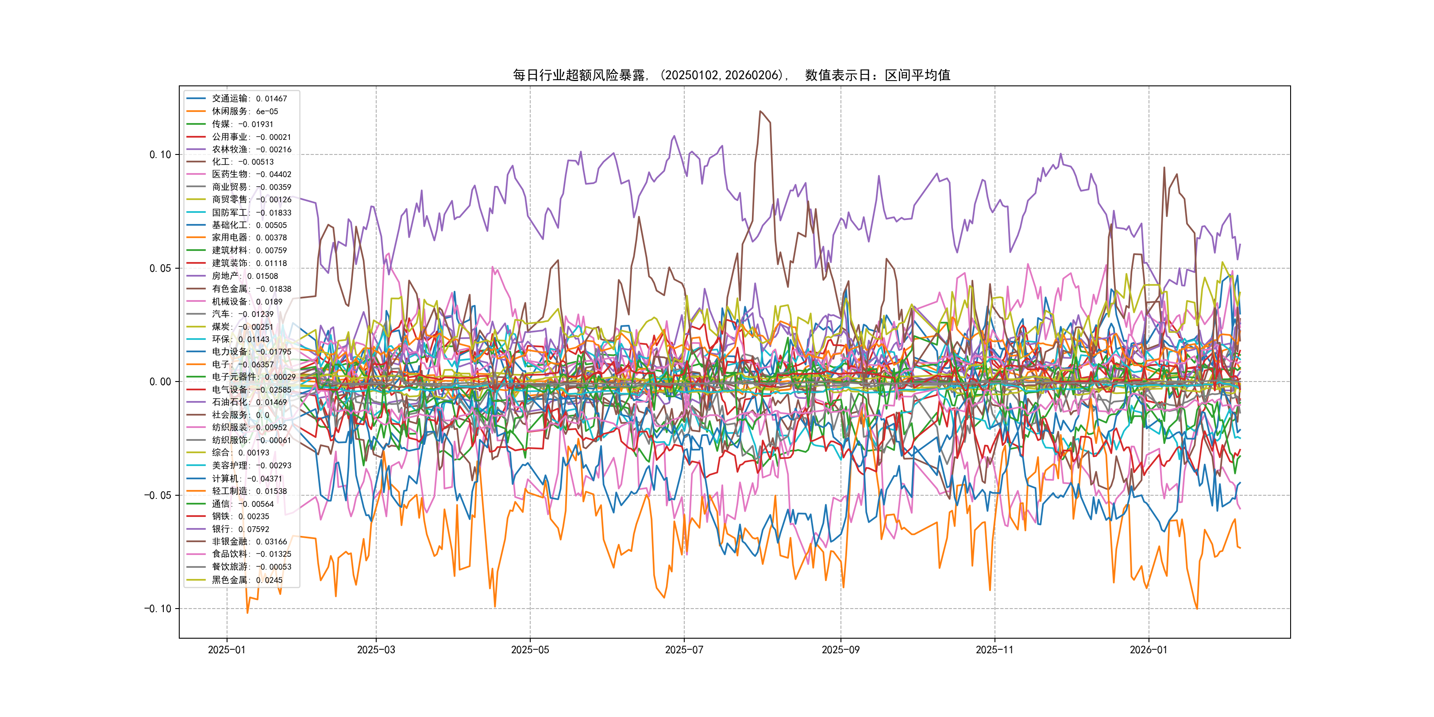Viewport: 1434px width, 717px height.
Task: Click the 0.00 y-axis tick label
Action: (160, 382)
